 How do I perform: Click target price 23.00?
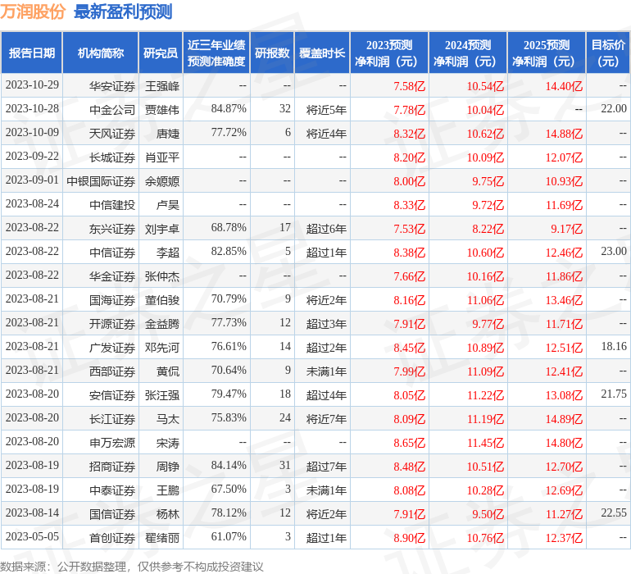click(614, 252)
